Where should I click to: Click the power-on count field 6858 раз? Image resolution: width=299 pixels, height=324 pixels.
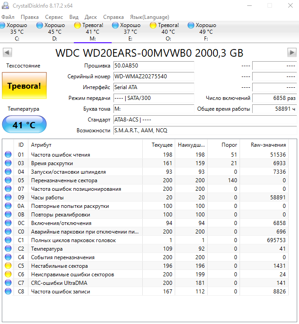(274, 98)
